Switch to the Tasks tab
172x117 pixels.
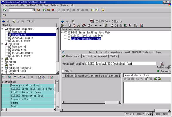coord(114,56)
